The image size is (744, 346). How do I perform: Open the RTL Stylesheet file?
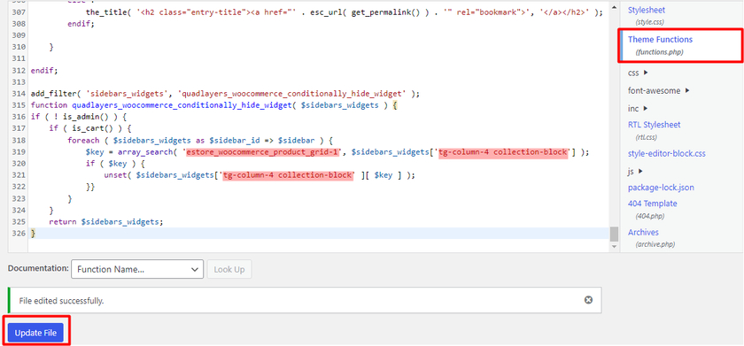click(654, 125)
